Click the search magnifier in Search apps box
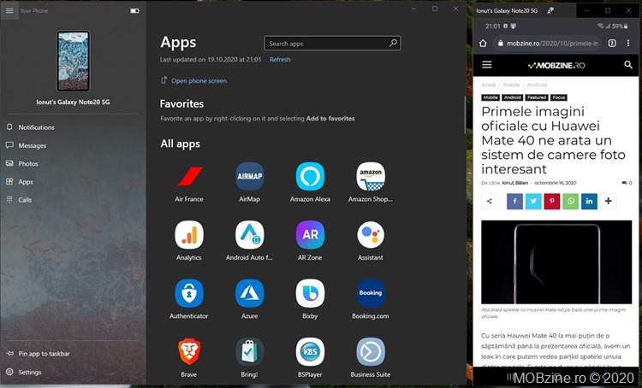This screenshot has width=642, height=388. (393, 43)
